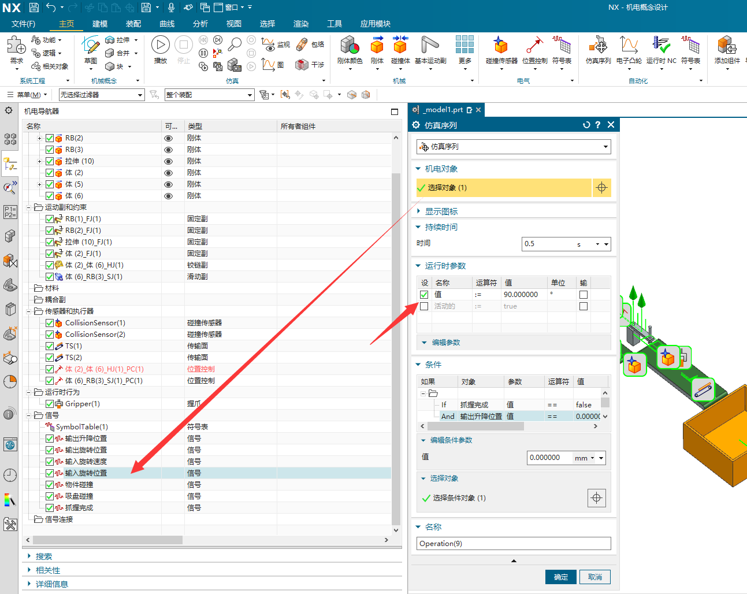Viewport: 747px width, 594px height.
Task: Confirm with the 确定 button
Action: click(561, 577)
